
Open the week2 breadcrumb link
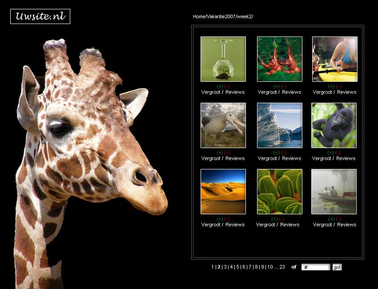244,16
